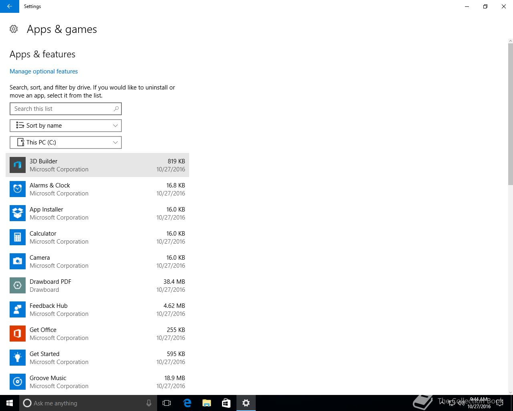
Task: Select the App Installer name text
Action: coord(46,209)
